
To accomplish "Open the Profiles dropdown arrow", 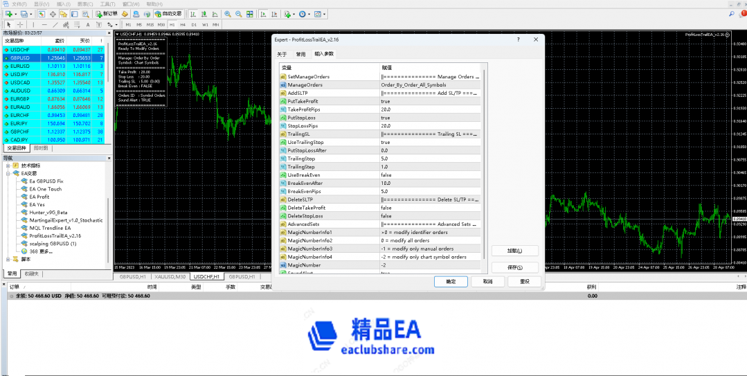I will [x=31, y=14].
